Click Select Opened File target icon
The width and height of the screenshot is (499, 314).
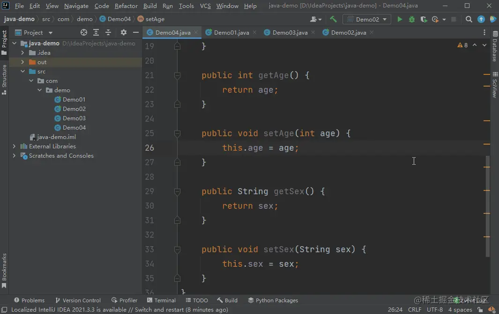tap(84, 32)
